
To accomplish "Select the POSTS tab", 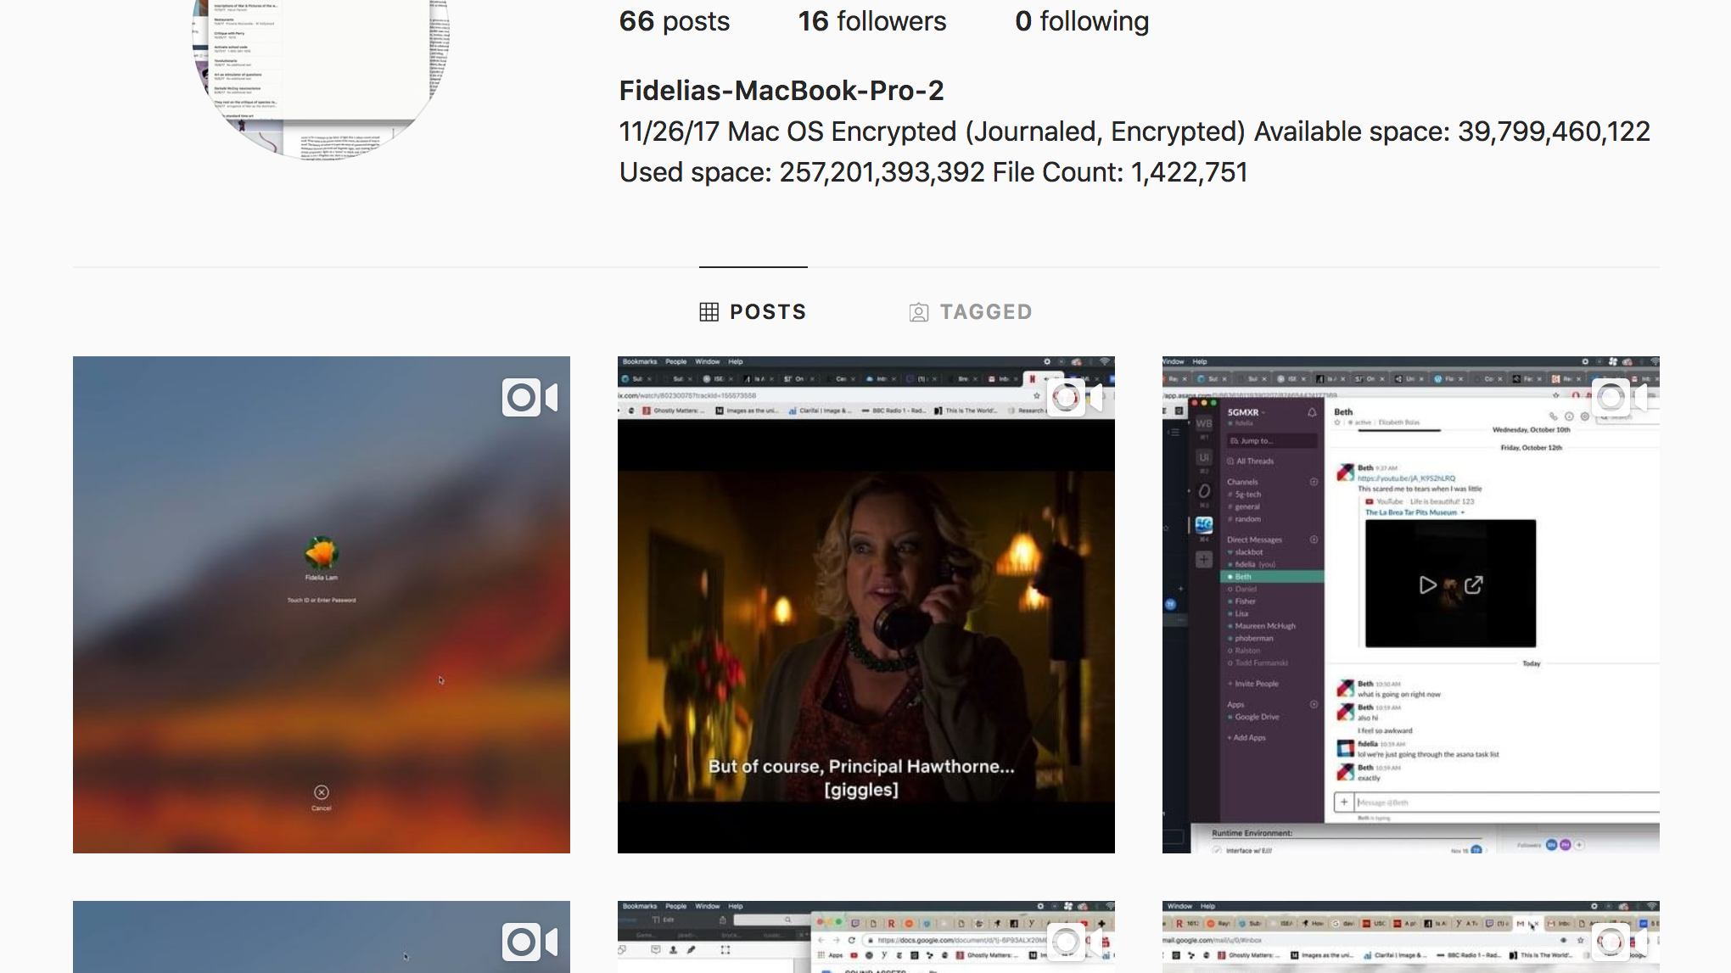I will click(x=753, y=312).
